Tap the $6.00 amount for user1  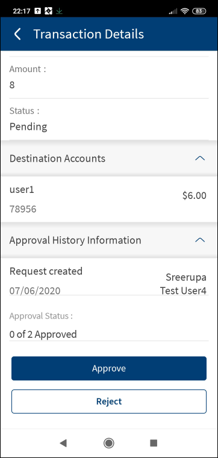tap(195, 196)
